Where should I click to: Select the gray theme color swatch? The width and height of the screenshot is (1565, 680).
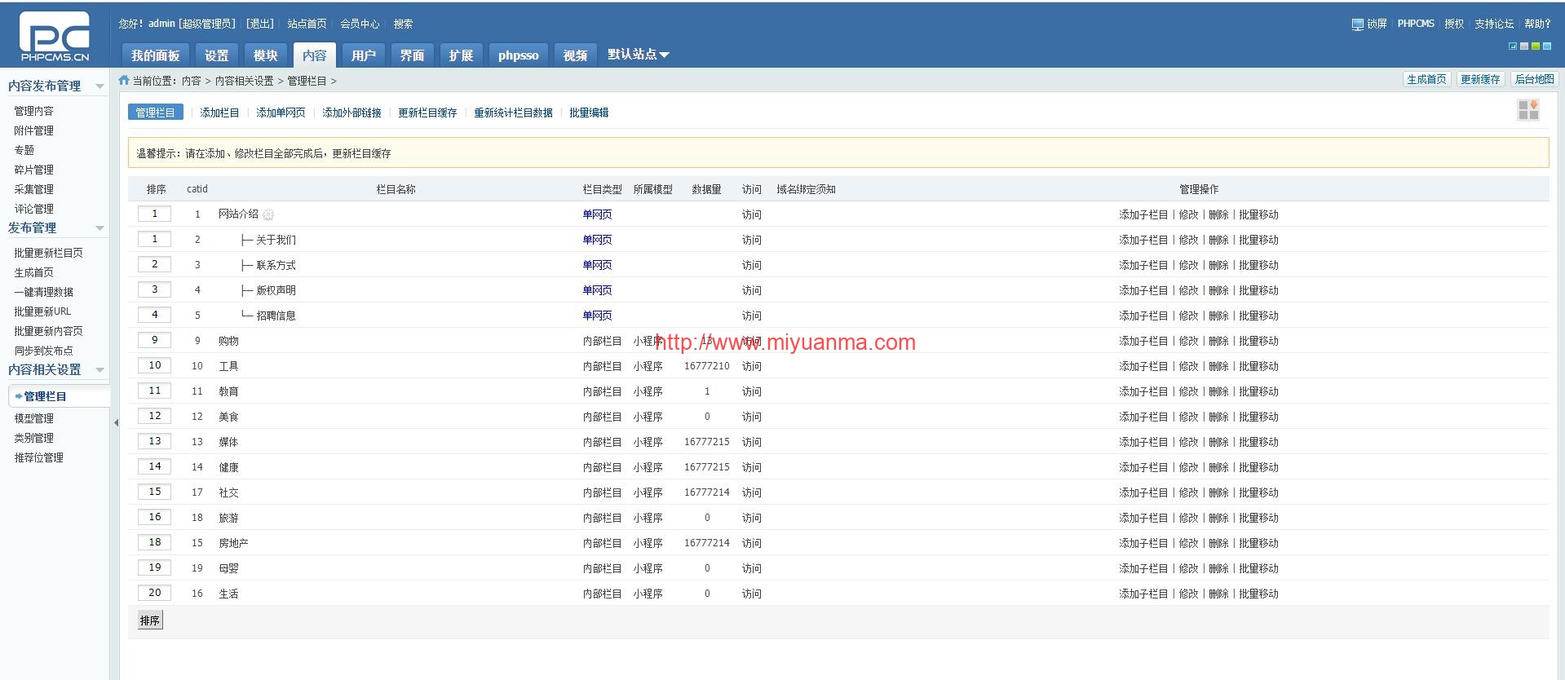tap(1524, 46)
